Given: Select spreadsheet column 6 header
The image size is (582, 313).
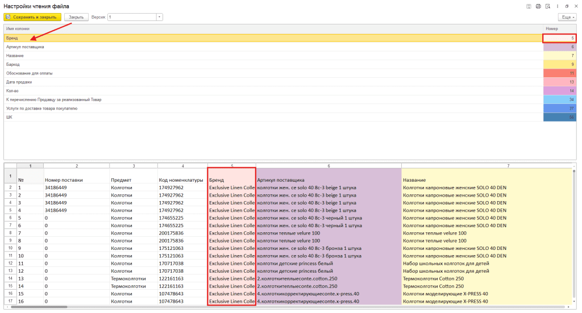Looking at the screenshot, I should pyautogui.click(x=329, y=166).
